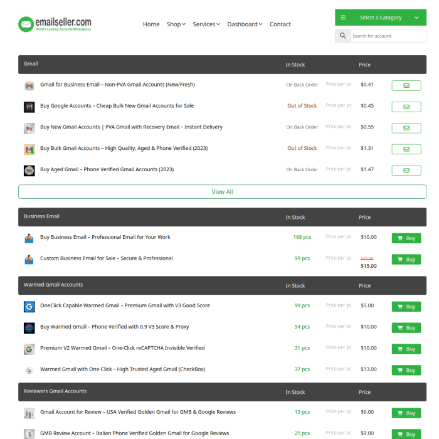Click thumbnail of Warmed Gmail with One-Click
439x439 pixels.
coord(29,371)
